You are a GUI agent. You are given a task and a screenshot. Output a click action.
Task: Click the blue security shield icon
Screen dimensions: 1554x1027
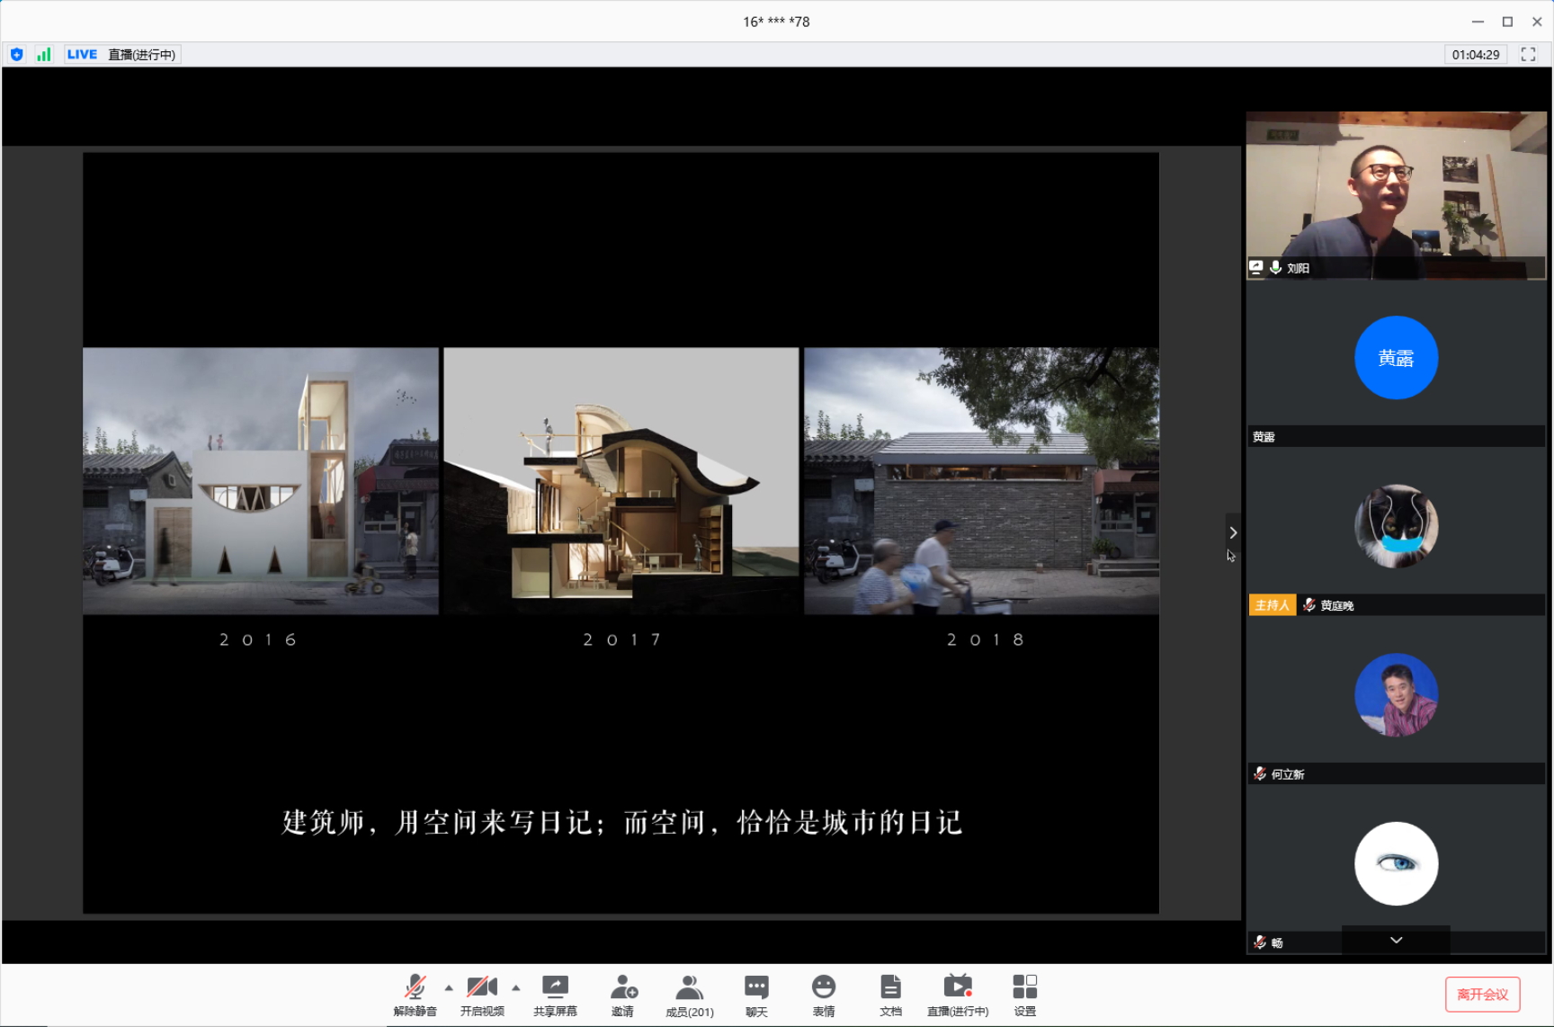pyautogui.click(x=17, y=54)
